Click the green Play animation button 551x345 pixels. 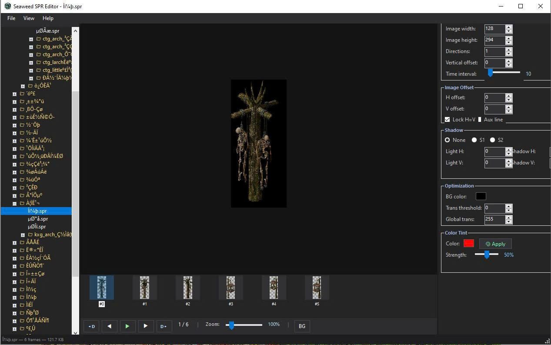(127, 326)
